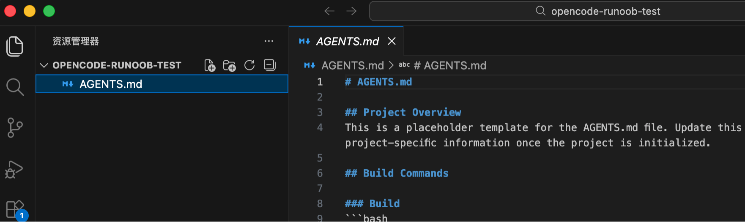Open the # AGENTS.md breadcrumb symbol

[450, 65]
